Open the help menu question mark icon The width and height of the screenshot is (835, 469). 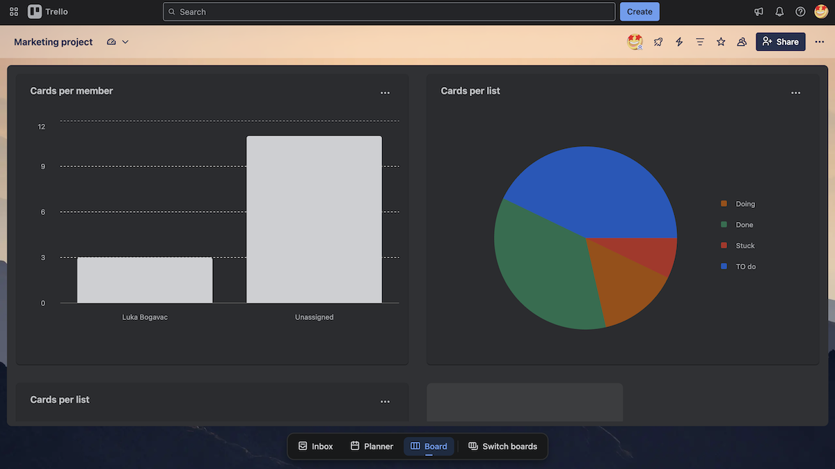[x=800, y=11]
